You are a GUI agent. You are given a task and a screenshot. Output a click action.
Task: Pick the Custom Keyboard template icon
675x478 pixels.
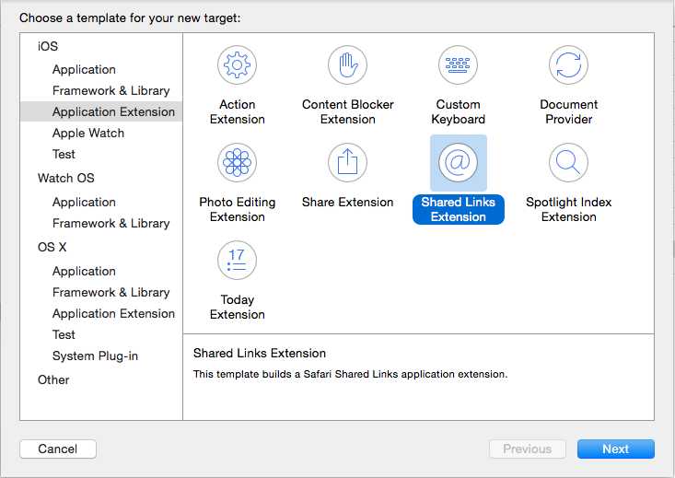458,65
